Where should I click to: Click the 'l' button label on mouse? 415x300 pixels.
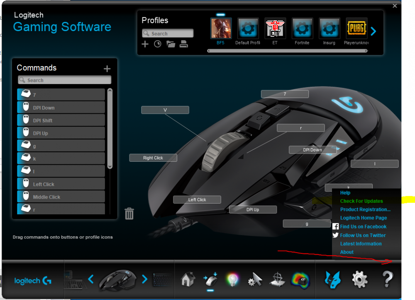pos(374,164)
